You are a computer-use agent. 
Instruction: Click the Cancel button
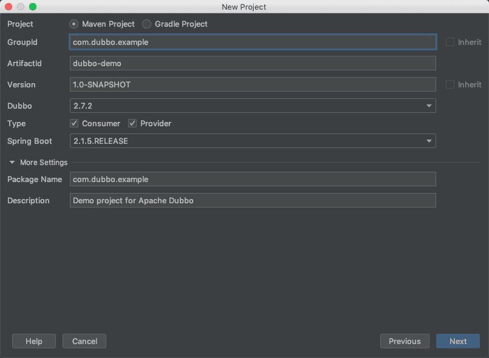pos(84,341)
